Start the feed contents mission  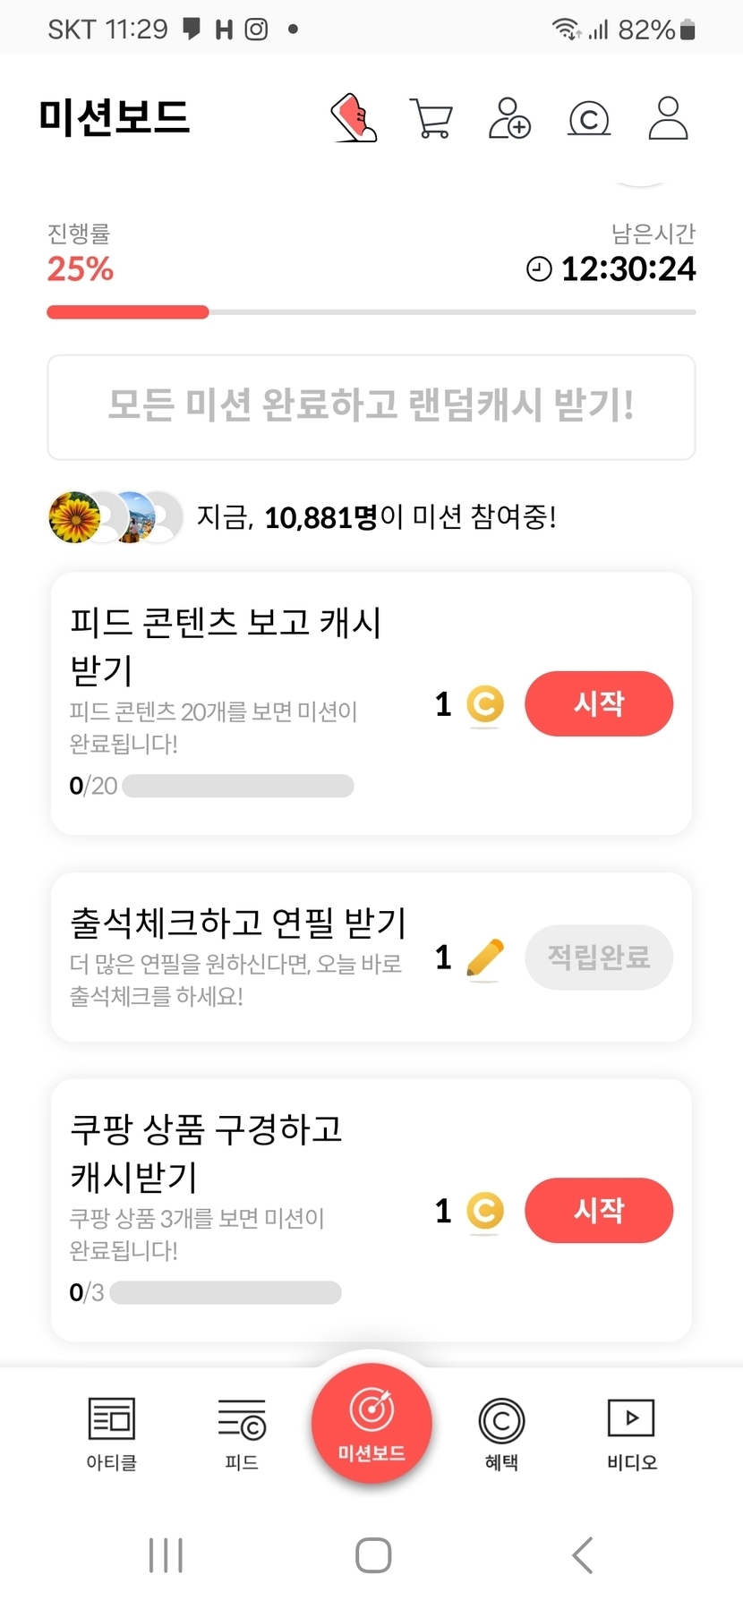598,704
